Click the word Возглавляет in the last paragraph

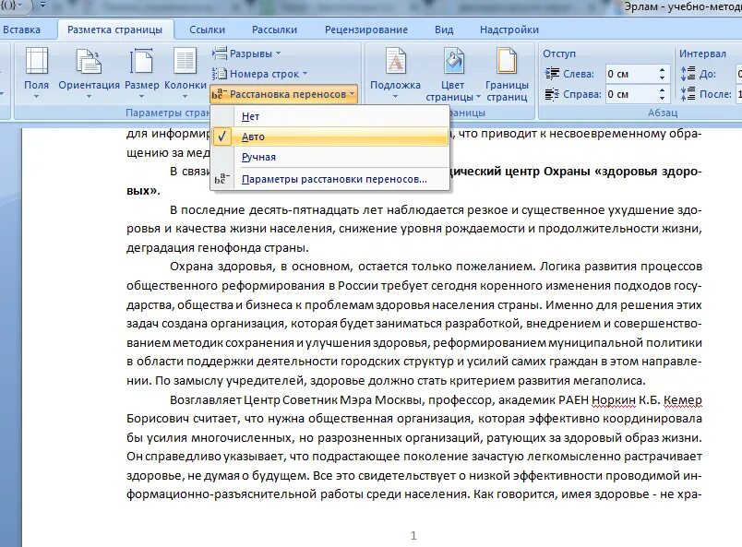[206, 400]
